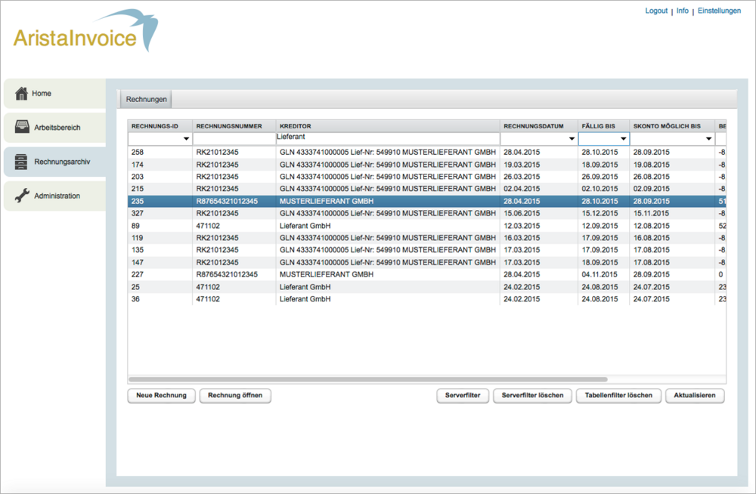Image resolution: width=756 pixels, height=494 pixels.
Task: Click the Administration wrench icon
Action: coord(22,196)
